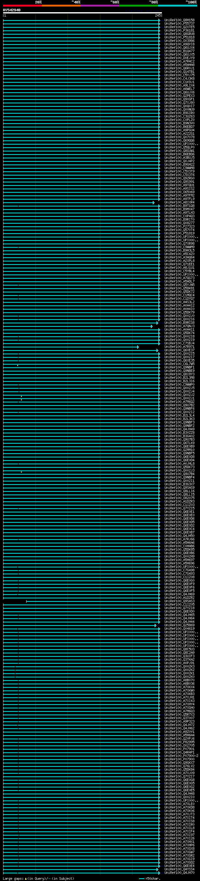Select hit label UniRef100_A7RJ66
Image resolution: width=200 pixels, height=881 pixels.
[179, 539]
